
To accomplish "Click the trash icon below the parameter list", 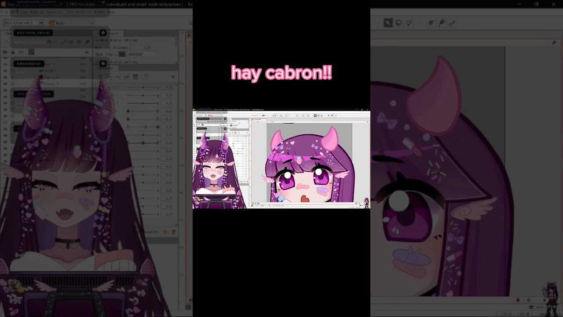I will point(174,232).
